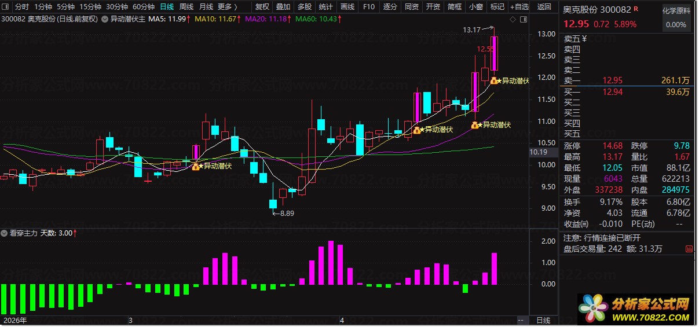Click the 异动潜伏 marker left of month 4's biggest candle
This screenshot has width=699, height=327.
(417, 130)
